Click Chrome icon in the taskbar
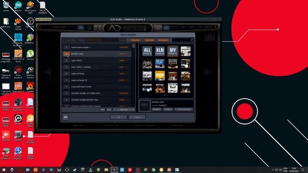The height and width of the screenshot is (173, 308). pos(145,170)
